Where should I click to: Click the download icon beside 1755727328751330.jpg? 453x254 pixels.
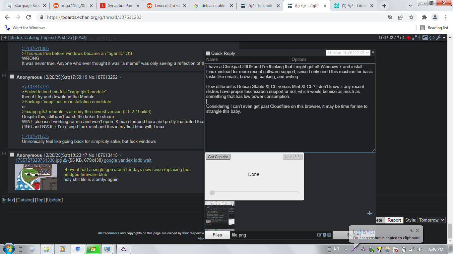point(65,160)
